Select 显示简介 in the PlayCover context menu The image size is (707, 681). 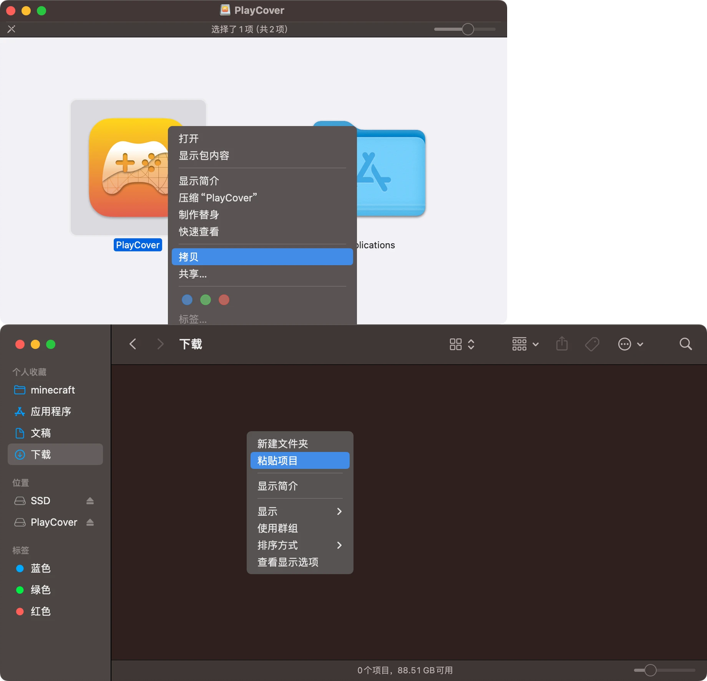click(262, 181)
